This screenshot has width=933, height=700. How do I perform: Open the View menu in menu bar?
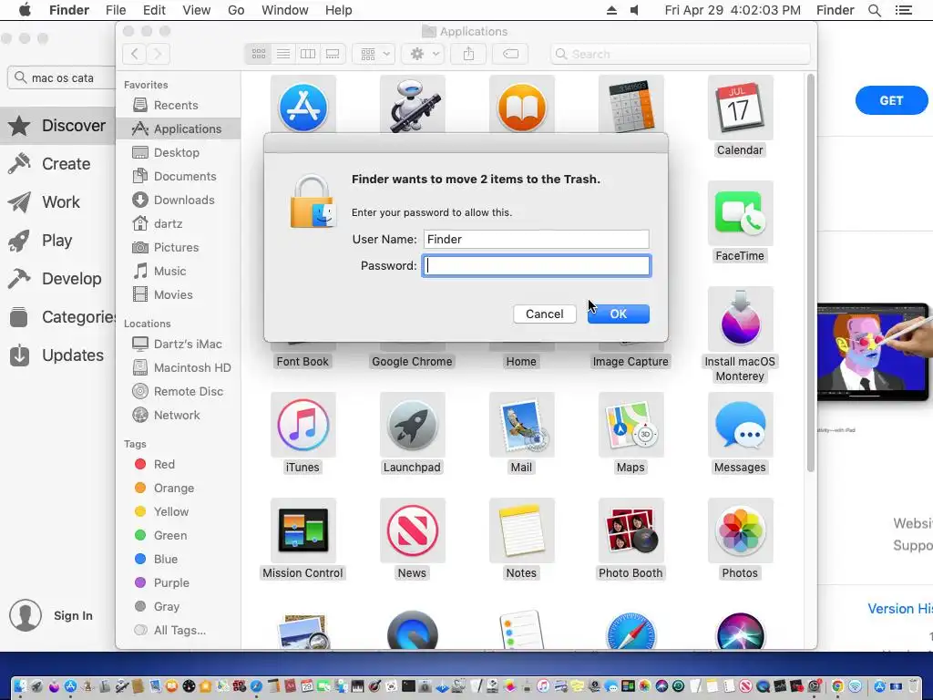coord(197,10)
